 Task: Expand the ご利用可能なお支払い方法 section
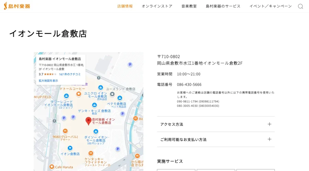tap(216, 139)
